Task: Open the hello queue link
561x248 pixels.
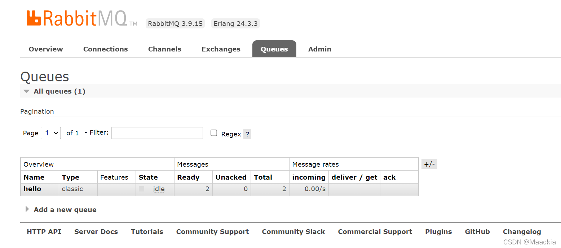Action: pos(32,189)
